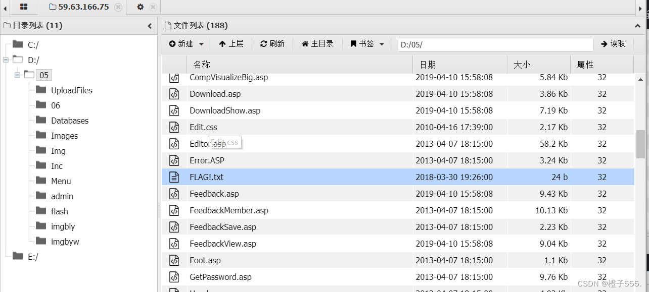
Task: Go to 主目录 home directory
Action: (317, 44)
